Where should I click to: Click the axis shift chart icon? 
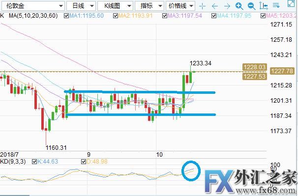pyautogui.click(x=264, y=6)
